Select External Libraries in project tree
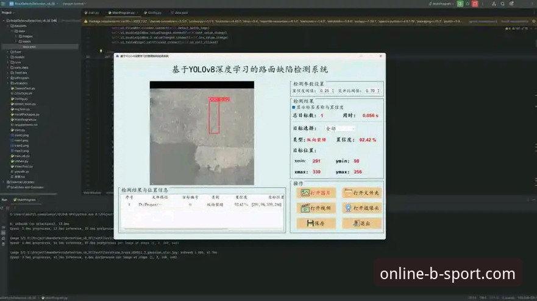537x301 pixels. pyautogui.click(x=21, y=182)
